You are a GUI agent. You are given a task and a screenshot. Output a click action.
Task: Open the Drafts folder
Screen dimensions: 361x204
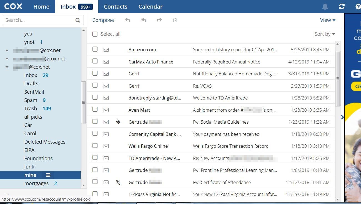31,83
